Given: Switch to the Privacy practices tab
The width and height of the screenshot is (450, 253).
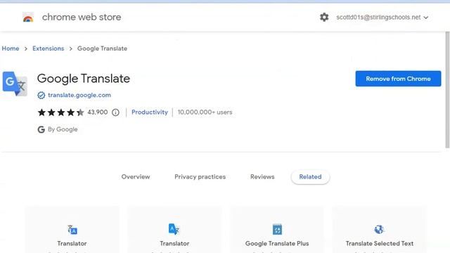Looking at the screenshot, I should pos(200,176).
